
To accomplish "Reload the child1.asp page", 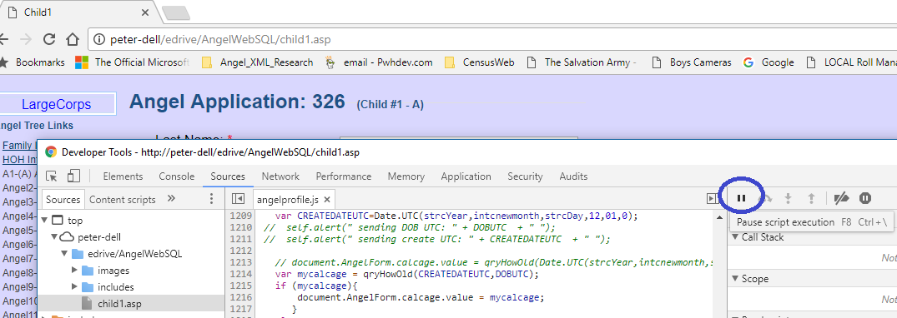I will click(x=49, y=39).
